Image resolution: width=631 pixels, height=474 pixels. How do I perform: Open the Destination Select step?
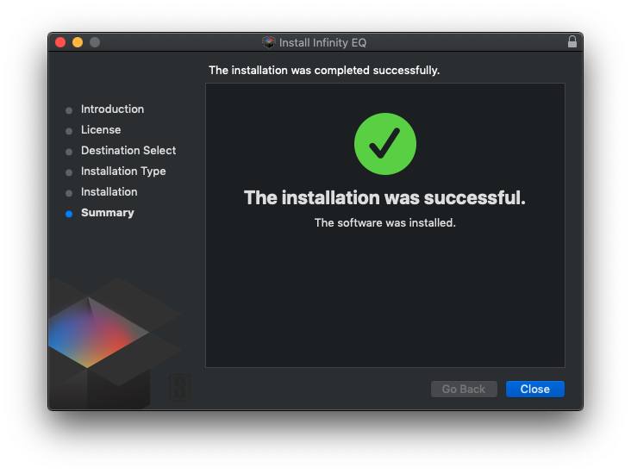tap(128, 151)
